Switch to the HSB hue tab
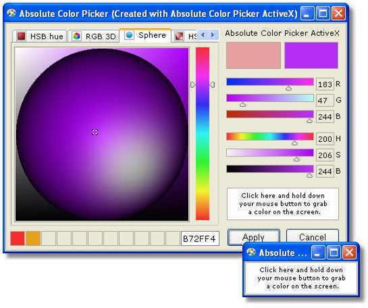 (x=40, y=36)
